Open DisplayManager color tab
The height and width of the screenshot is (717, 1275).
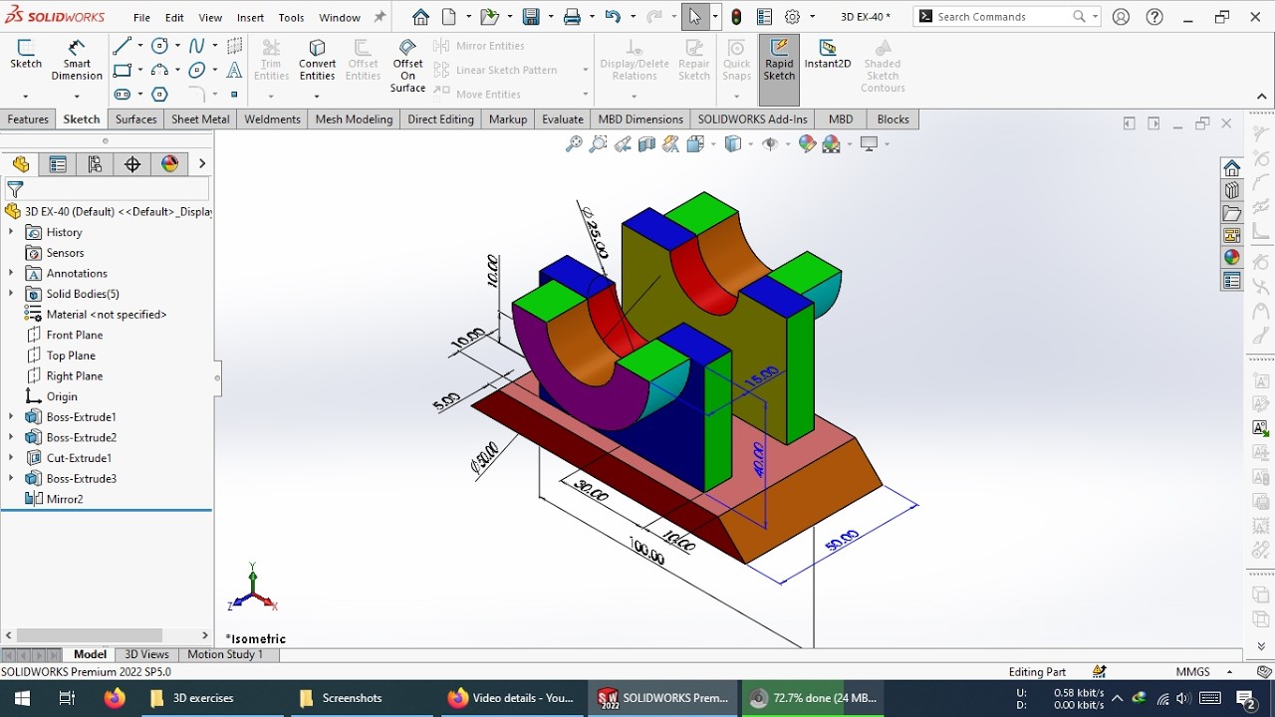pyautogui.click(x=170, y=164)
